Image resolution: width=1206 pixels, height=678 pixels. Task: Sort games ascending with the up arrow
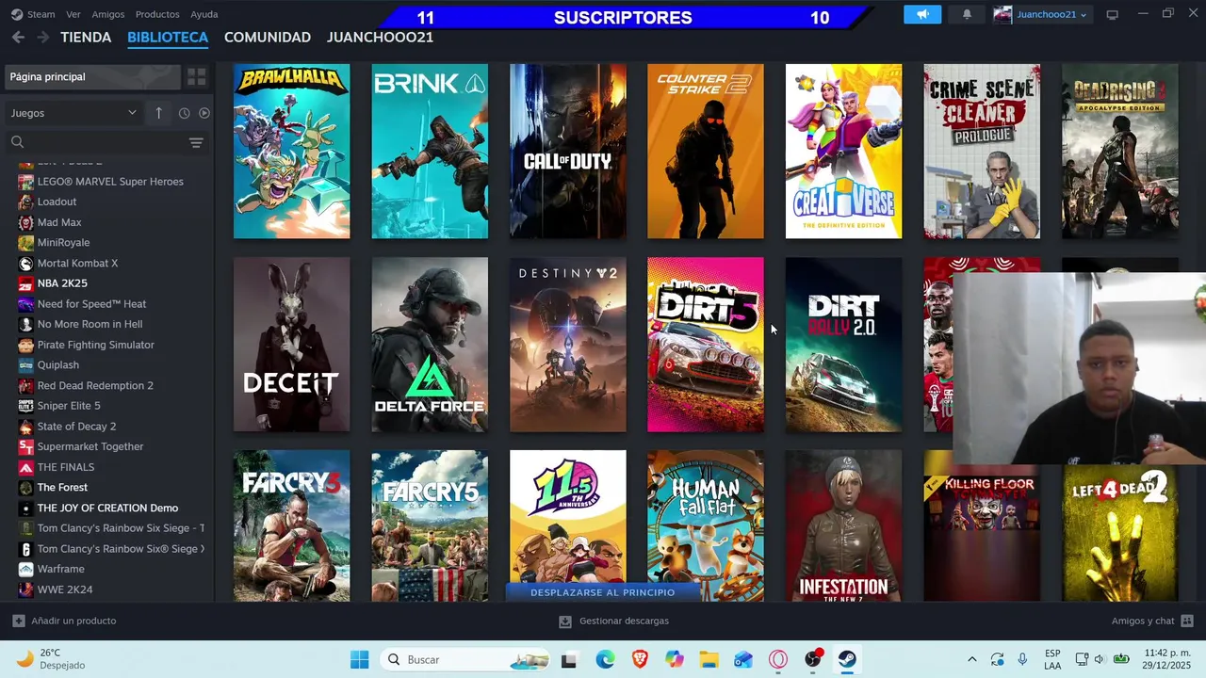pos(158,113)
